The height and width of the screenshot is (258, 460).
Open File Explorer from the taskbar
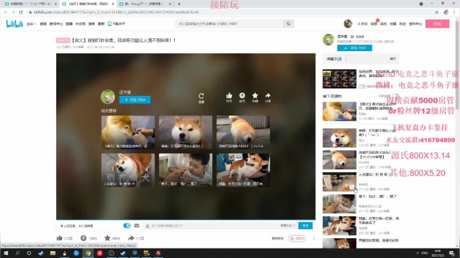click(x=53, y=253)
